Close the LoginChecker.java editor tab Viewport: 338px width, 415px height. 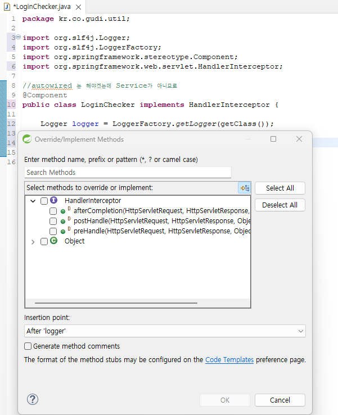click(78, 7)
